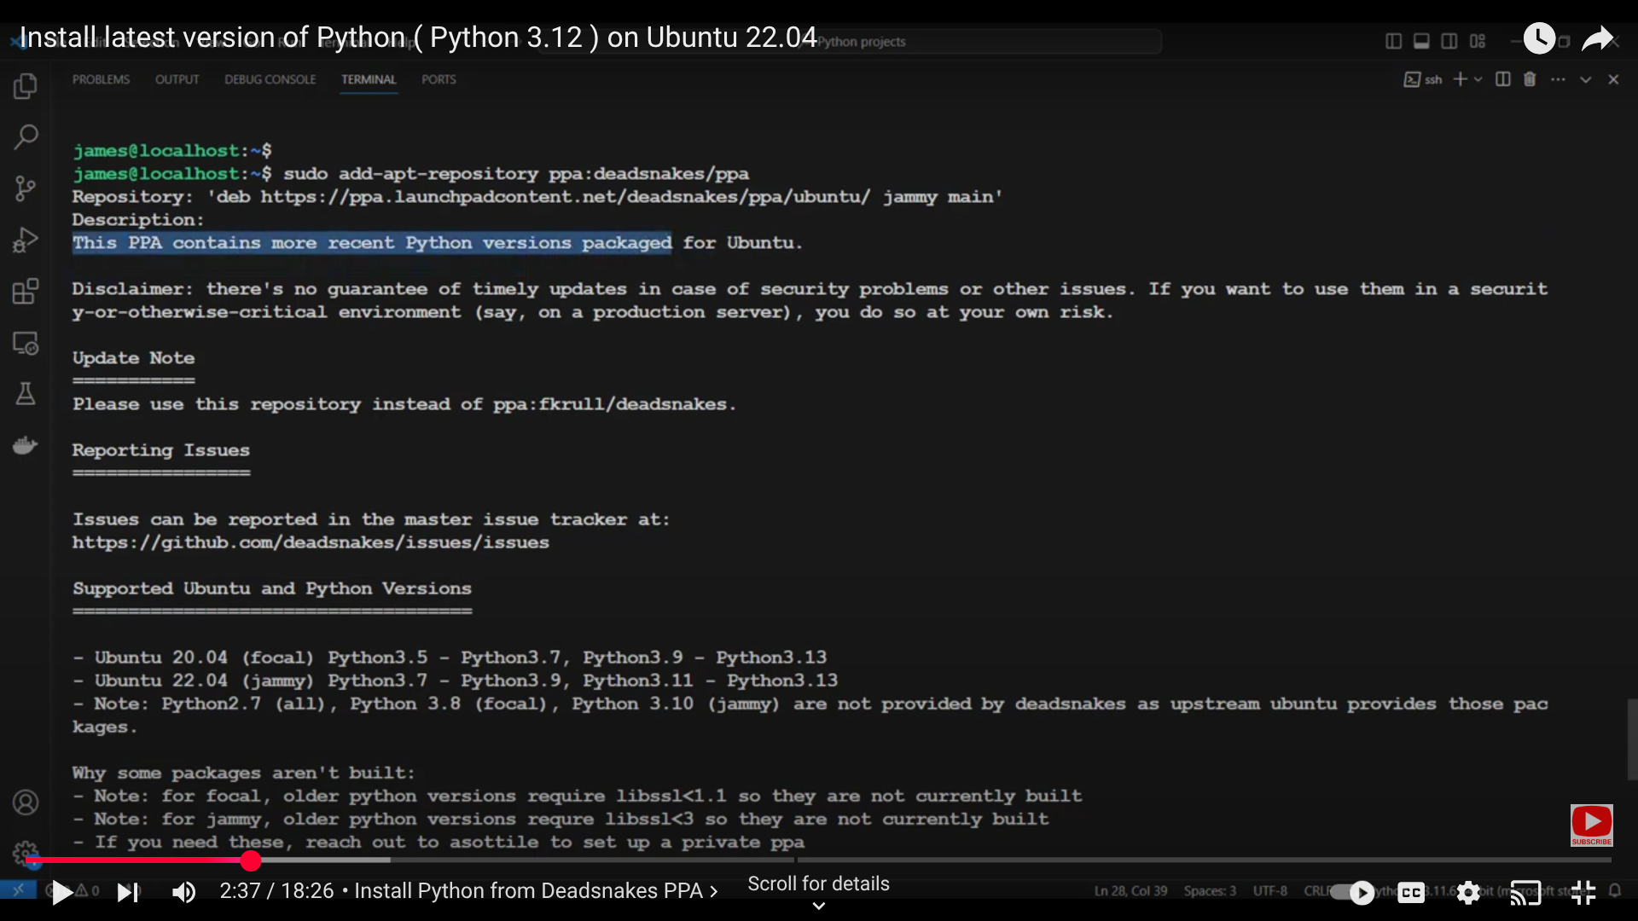Click the 'Update Note' heading

(133, 358)
